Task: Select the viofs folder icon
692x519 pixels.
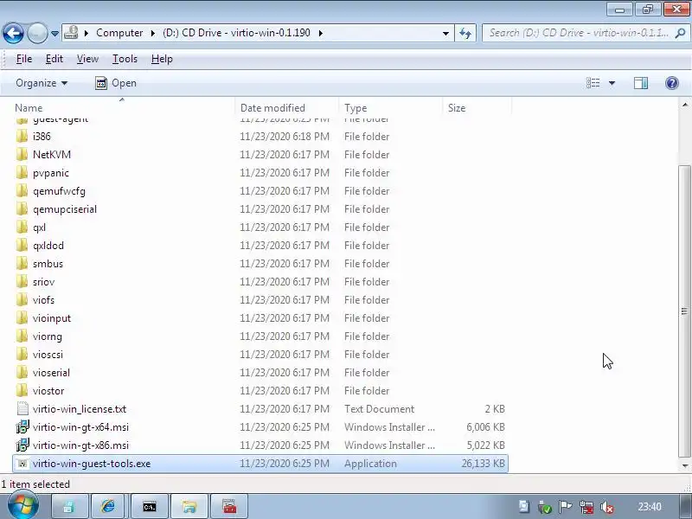Action: tap(22, 299)
